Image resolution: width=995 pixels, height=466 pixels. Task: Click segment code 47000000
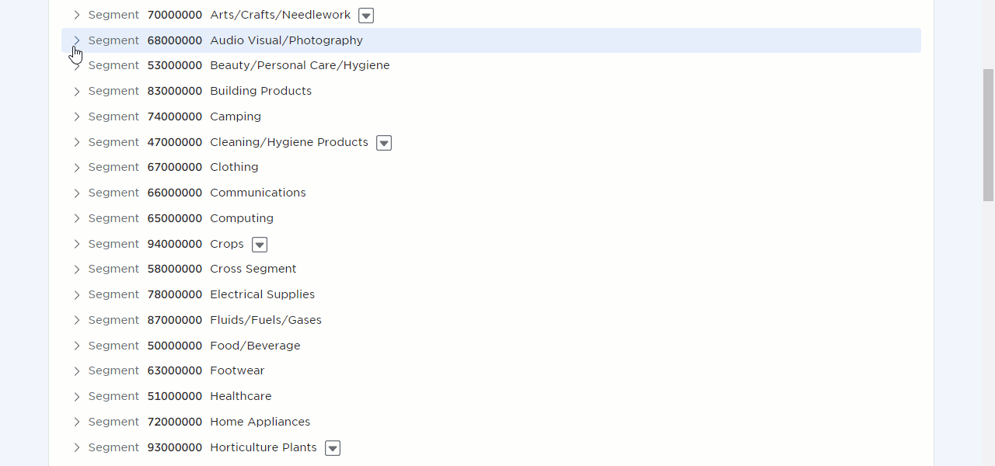coord(175,142)
